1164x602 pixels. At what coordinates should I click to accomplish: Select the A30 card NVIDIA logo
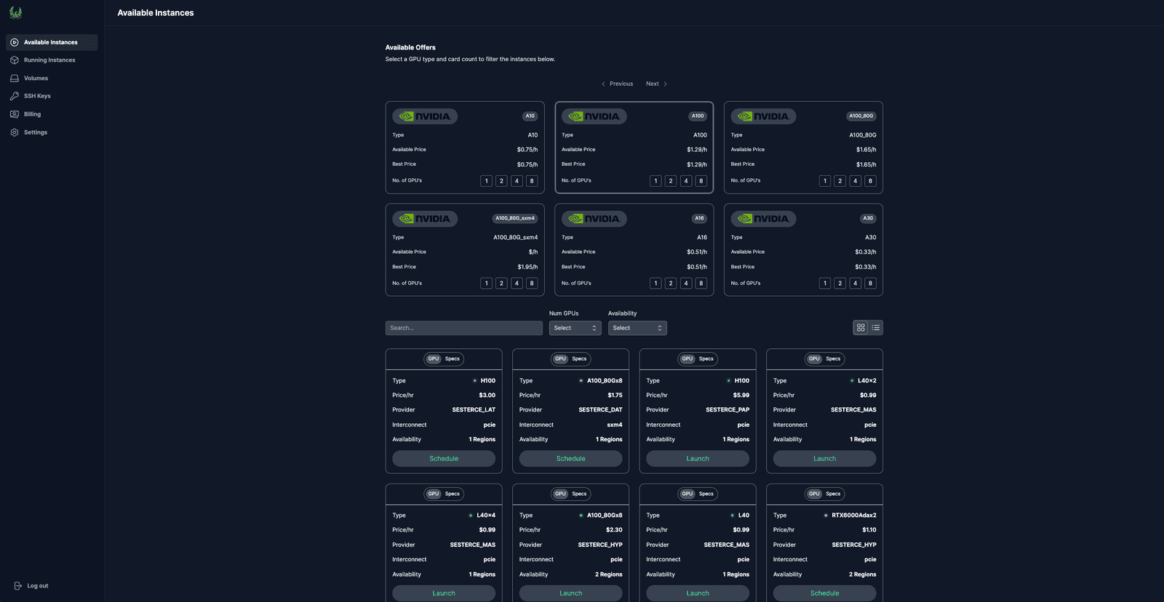point(763,219)
